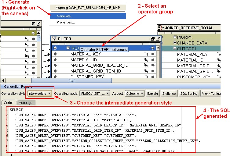Open the Generation style dropdown
The height and width of the screenshot is (156, 230).
(x=40, y=94)
